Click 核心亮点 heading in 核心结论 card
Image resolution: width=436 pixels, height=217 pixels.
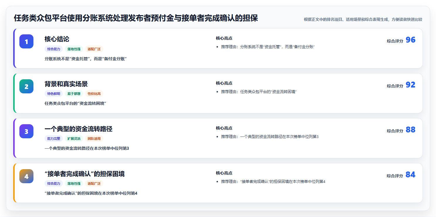(224, 38)
